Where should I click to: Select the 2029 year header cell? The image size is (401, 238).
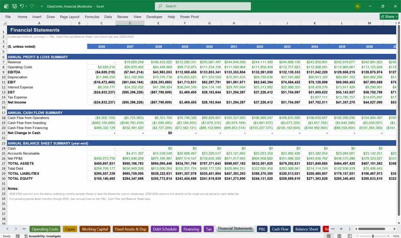pyautogui.click(x=185, y=47)
